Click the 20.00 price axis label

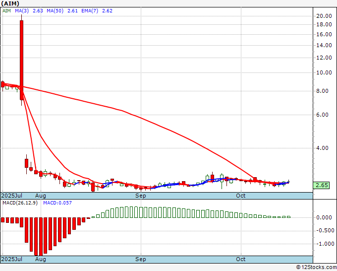point(324,16)
